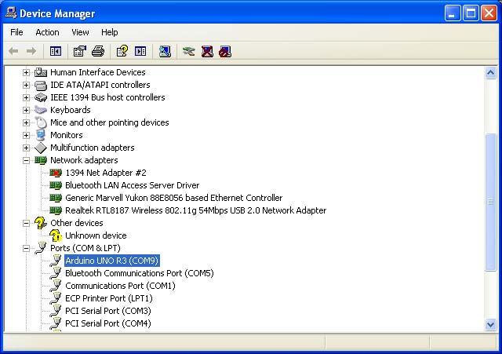
Task: Select Arduino UNO R3 (COM9) port
Action: tap(111, 261)
